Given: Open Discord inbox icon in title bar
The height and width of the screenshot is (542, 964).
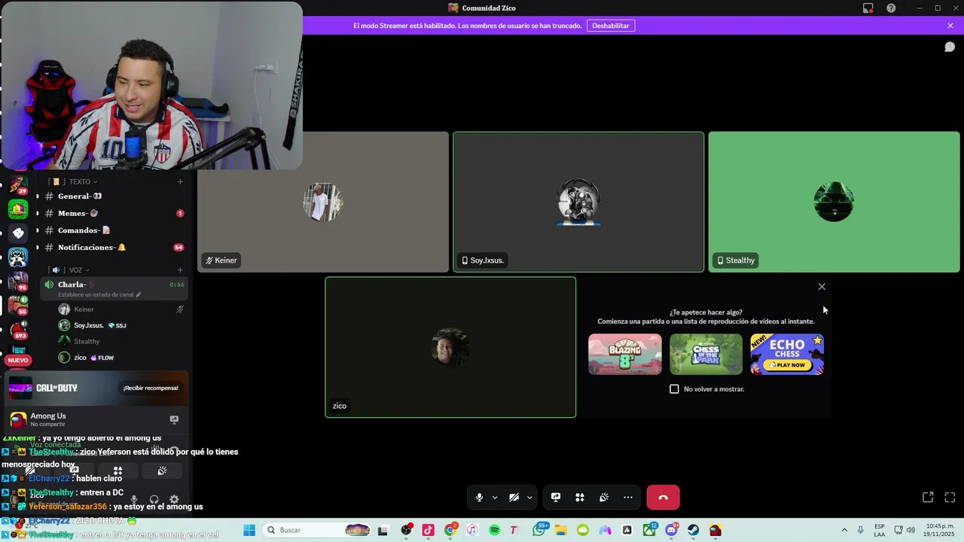Looking at the screenshot, I should pos(868,8).
